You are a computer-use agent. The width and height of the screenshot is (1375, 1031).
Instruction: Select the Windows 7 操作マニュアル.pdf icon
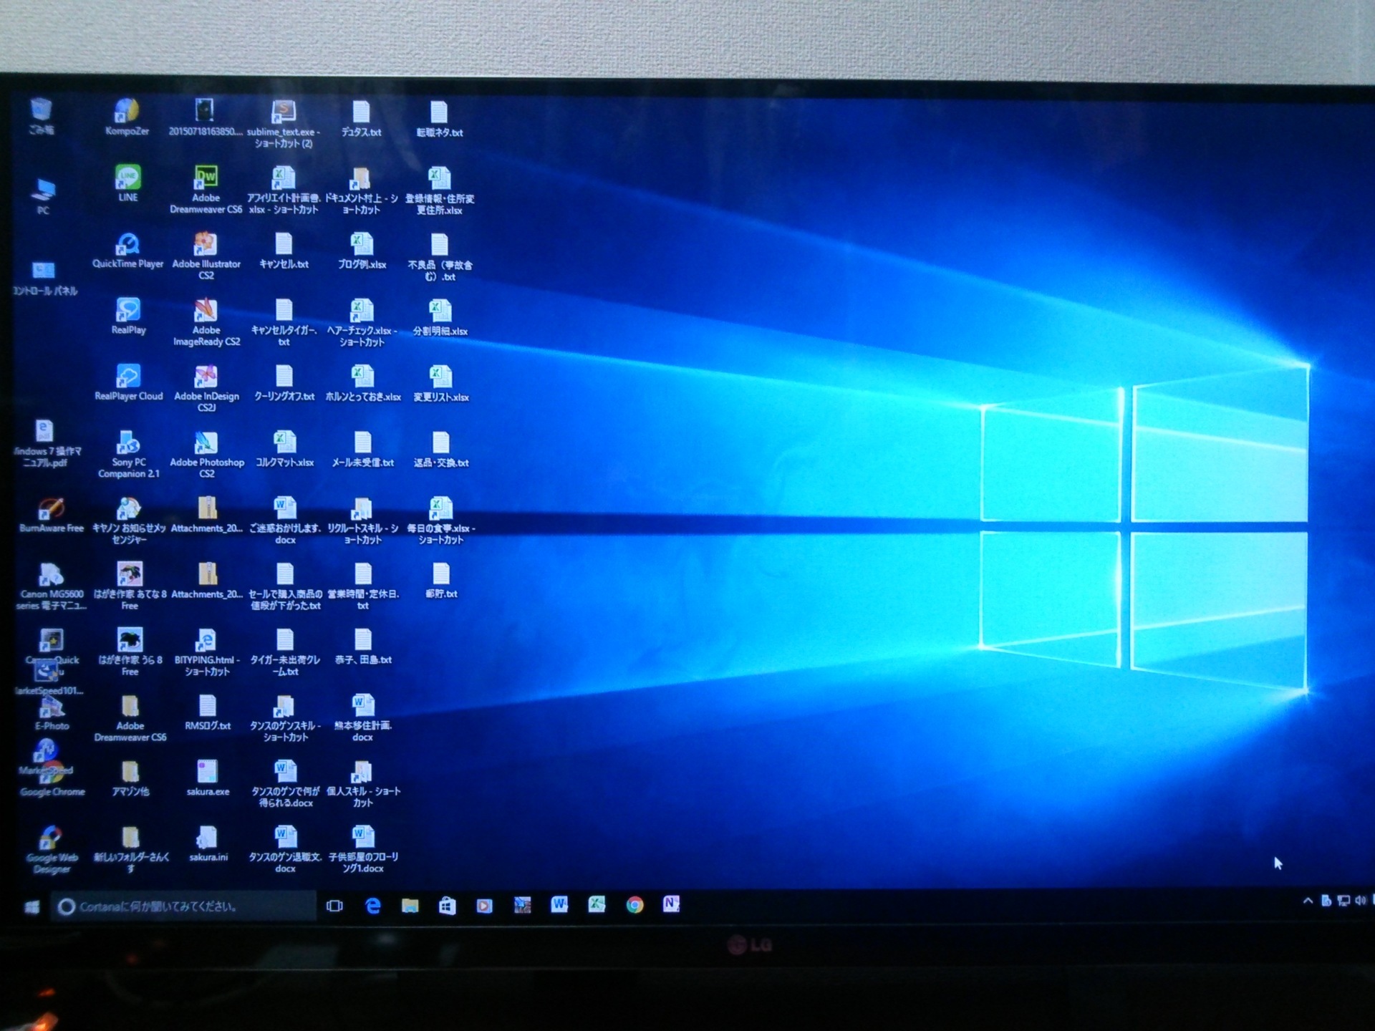pyautogui.click(x=45, y=444)
